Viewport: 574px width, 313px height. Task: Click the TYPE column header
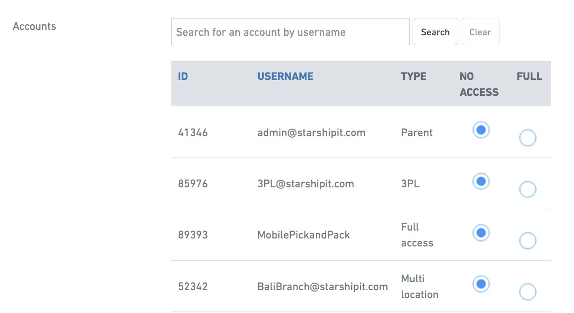(x=413, y=76)
